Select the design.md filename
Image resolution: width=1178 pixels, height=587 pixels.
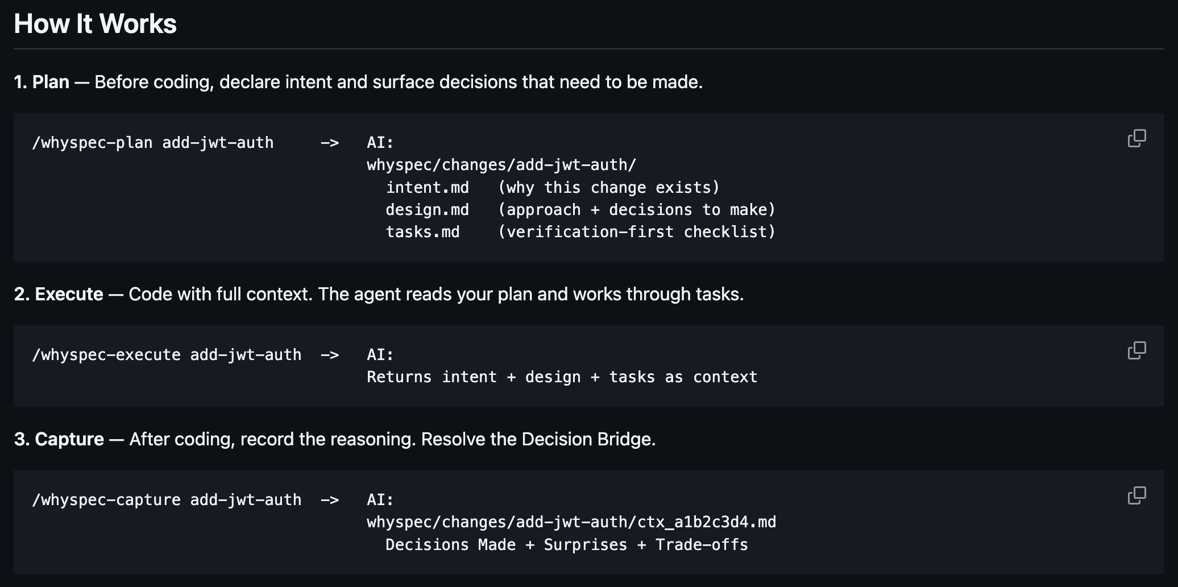tap(428, 209)
